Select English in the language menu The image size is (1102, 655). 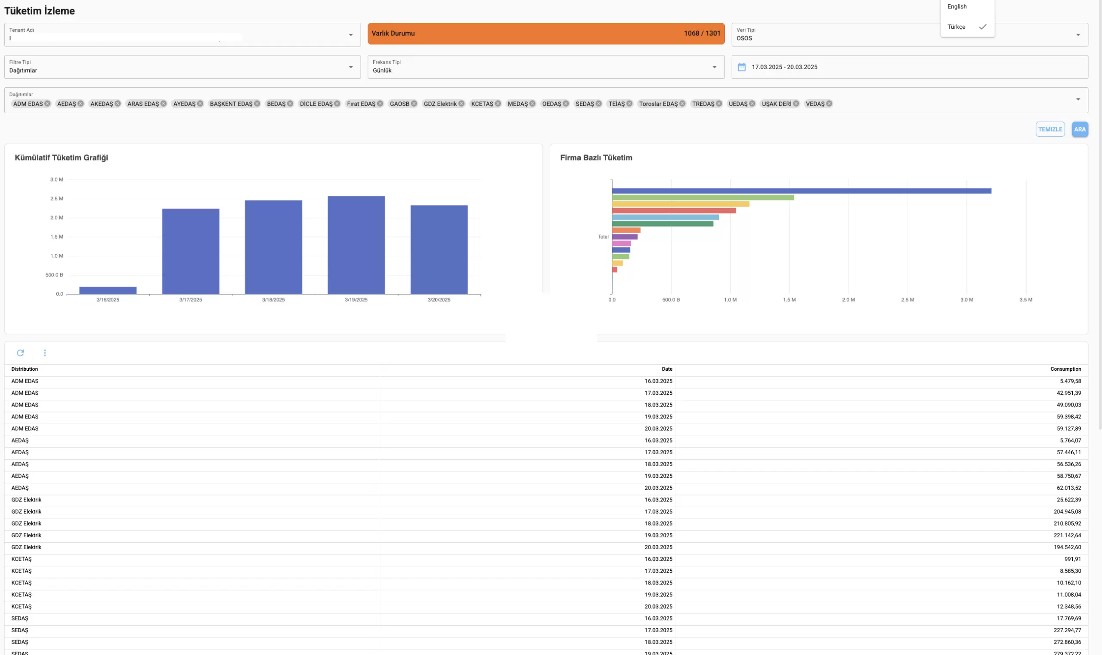pyautogui.click(x=957, y=6)
